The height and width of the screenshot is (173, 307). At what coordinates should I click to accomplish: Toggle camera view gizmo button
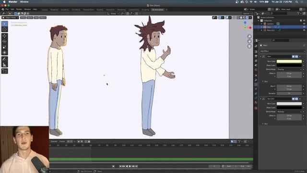click(x=249, y=46)
